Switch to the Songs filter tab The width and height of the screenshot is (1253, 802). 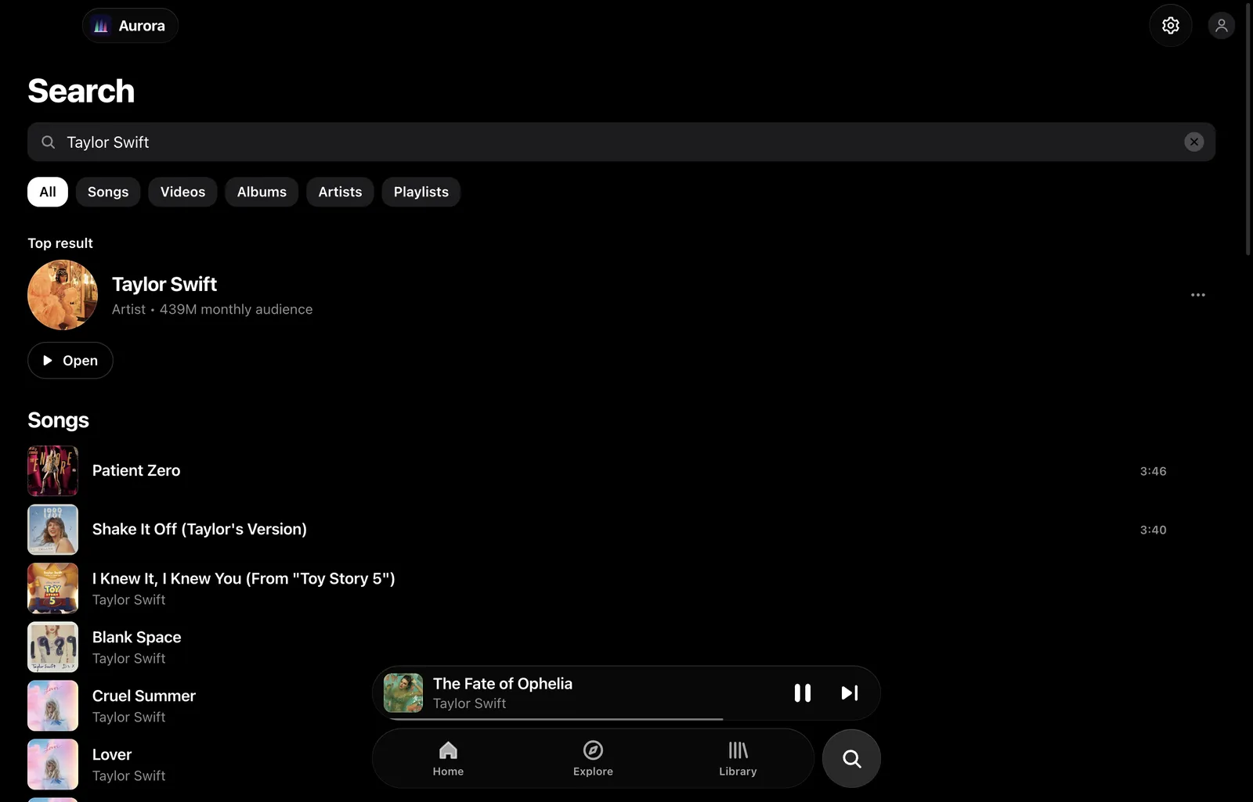click(x=108, y=192)
